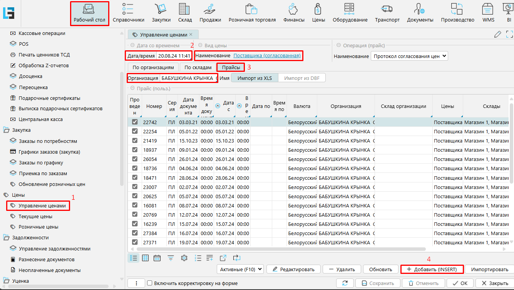
Task: Click the refresh arrows icon button
Action: pos(345,283)
